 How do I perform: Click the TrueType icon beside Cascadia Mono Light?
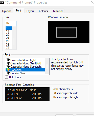(x=8, y=60)
